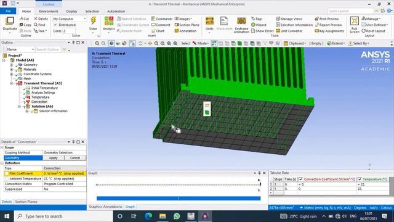Open the Section Planes tab

click(26, 202)
